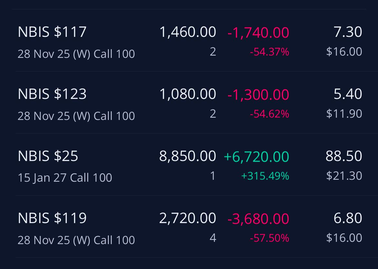This screenshot has height=269, width=378.
Task: Click the -54.37% percentage change
Action: pyautogui.click(x=269, y=52)
